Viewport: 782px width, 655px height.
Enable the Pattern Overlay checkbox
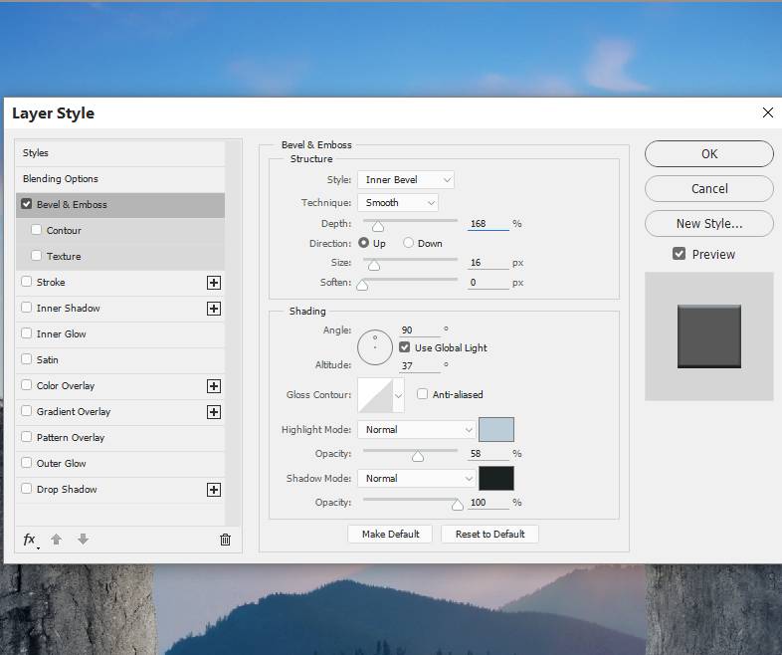pyautogui.click(x=27, y=437)
